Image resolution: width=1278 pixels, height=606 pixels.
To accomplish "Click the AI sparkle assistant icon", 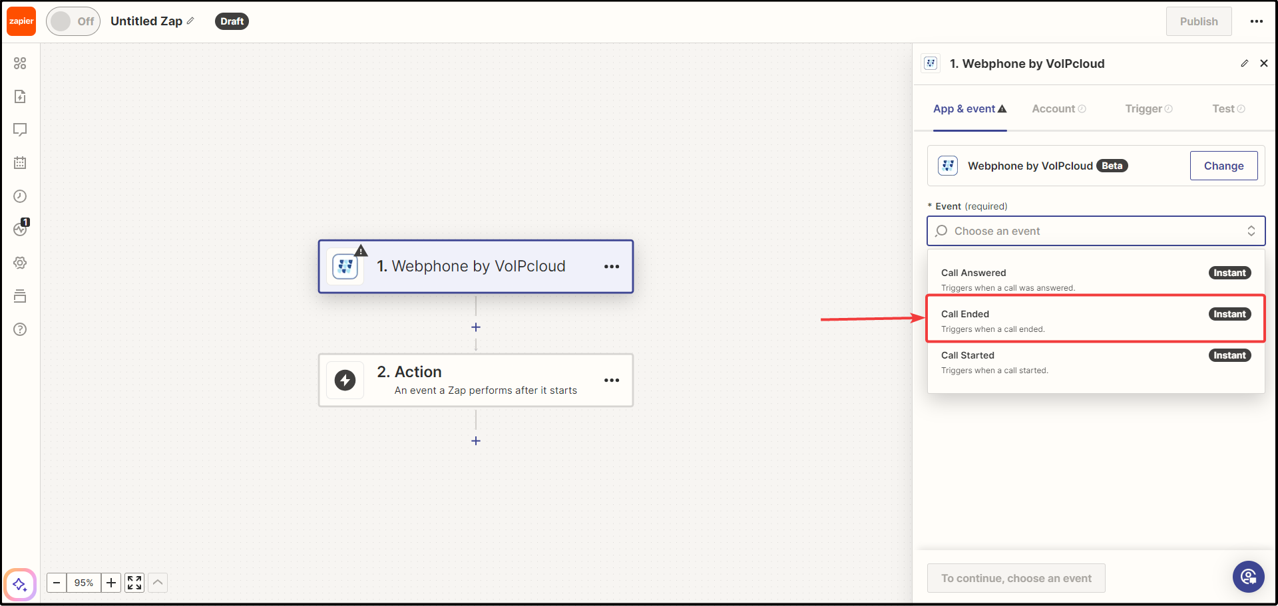I will pos(20,585).
